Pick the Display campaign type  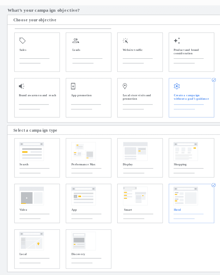pos(135,151)
